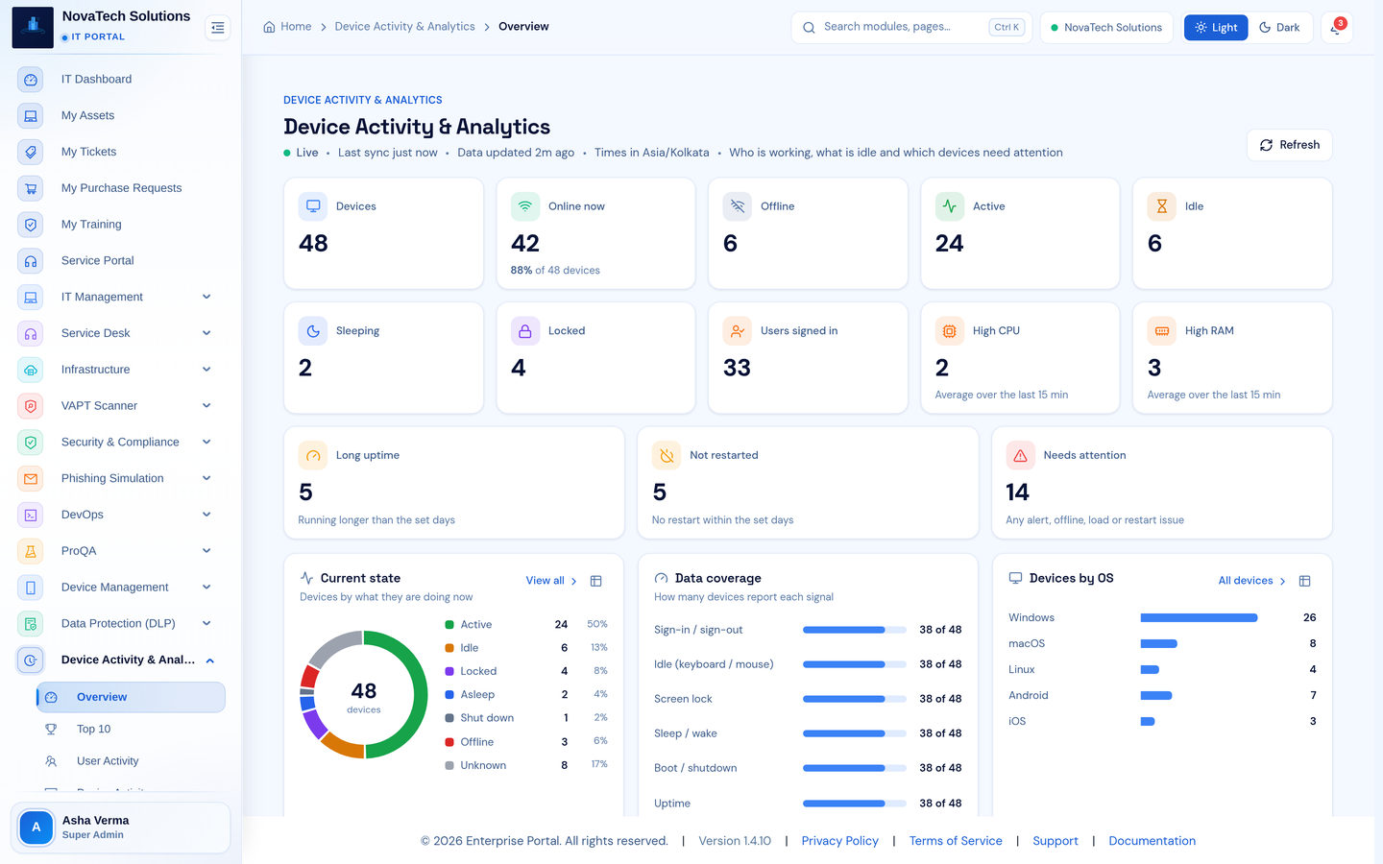This screenshot has height=864, width=1383.
Task: Click the High CPU chip icon
Action: 949,330
